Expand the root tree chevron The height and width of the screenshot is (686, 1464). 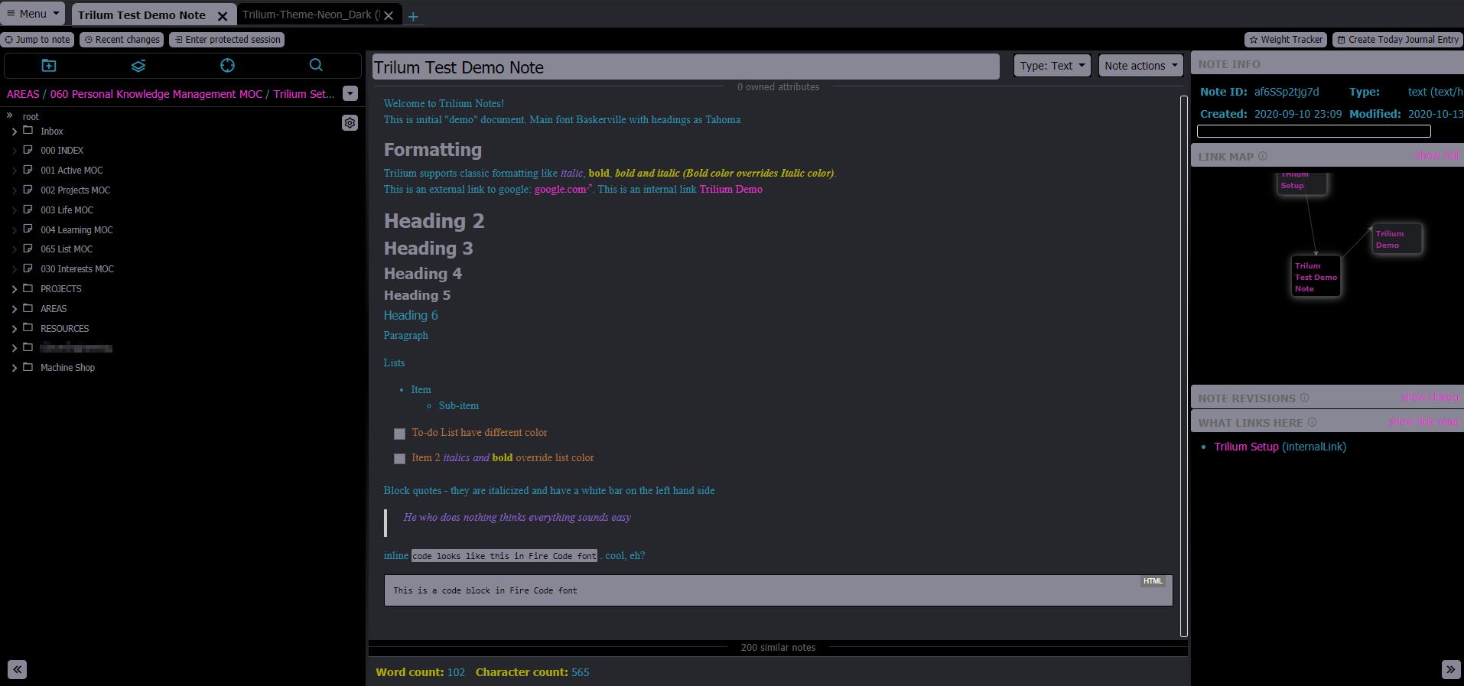(10, 115)
